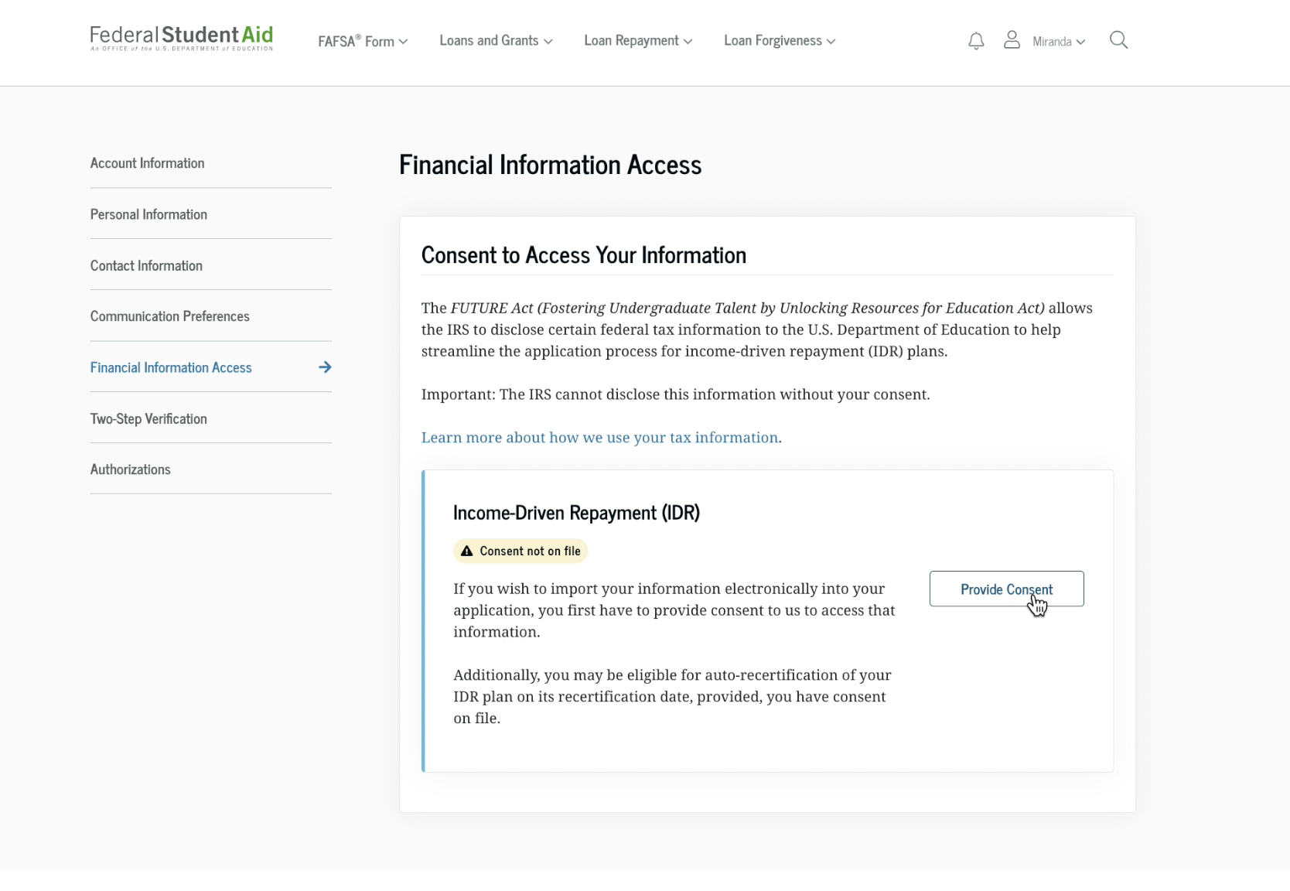The width and height of the screenshot is (1290, 891).
Task: Click the warning triangle in the consent badge
Action: coord(466,551)
